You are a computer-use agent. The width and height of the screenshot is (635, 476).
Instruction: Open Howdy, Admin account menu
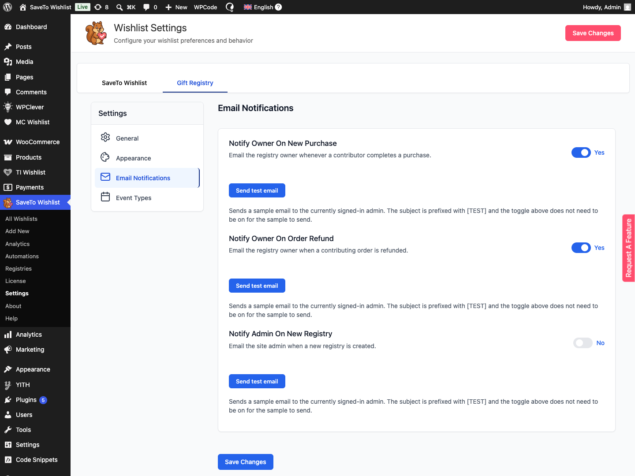tap(607, 7)
